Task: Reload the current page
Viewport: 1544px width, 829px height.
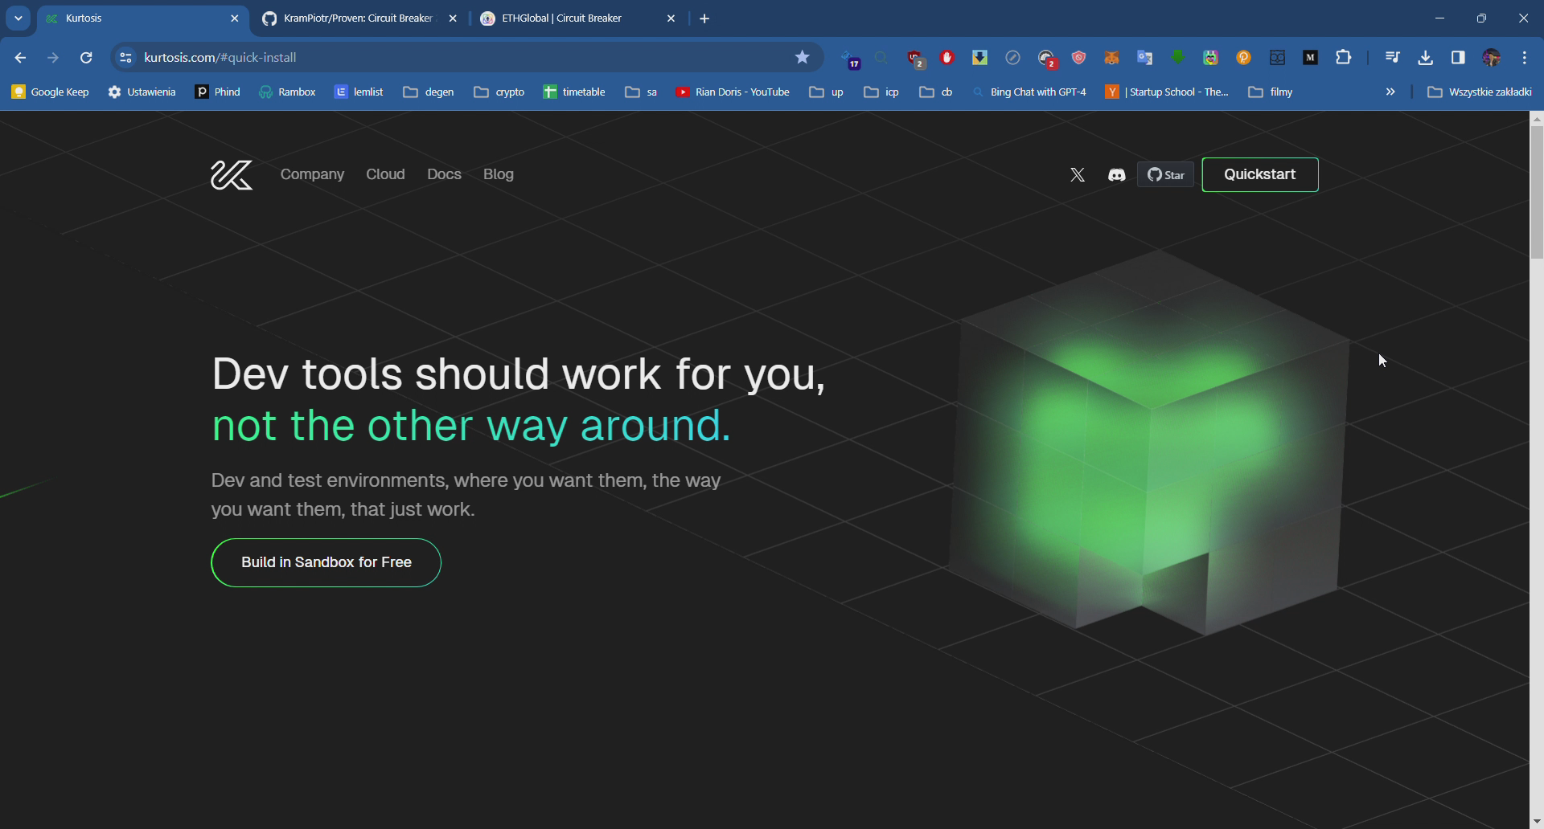Action: pos(86,58)
